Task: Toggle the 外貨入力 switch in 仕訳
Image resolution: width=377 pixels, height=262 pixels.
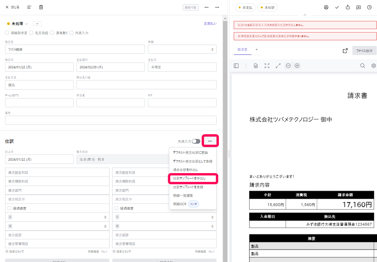Action: pyautogui.click(x=196, y=141)
